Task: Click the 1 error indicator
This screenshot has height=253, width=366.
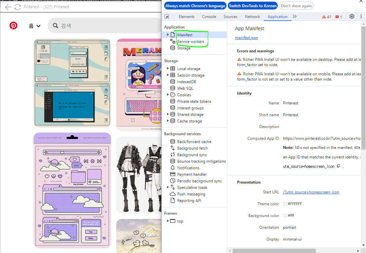Action: (x=339, y=17)
